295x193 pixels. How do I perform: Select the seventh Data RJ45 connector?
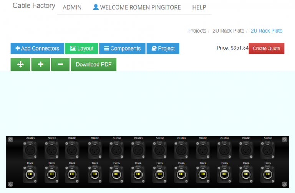(160, 174)
